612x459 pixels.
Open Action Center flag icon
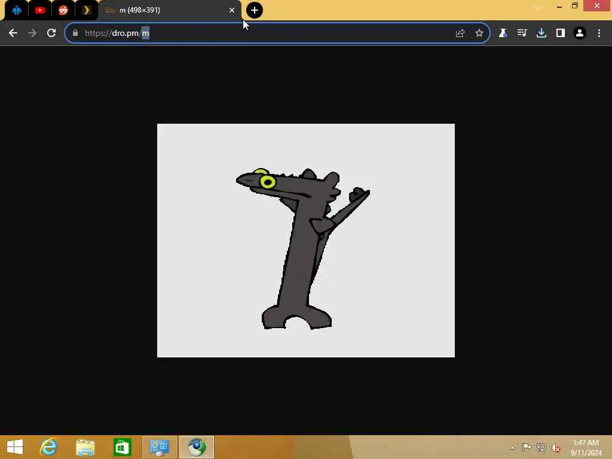(527, 447)
